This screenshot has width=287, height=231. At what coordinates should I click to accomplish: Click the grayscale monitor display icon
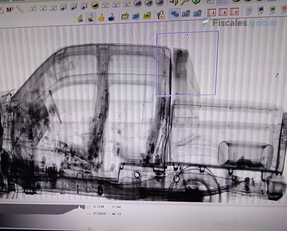coord(249,11)
